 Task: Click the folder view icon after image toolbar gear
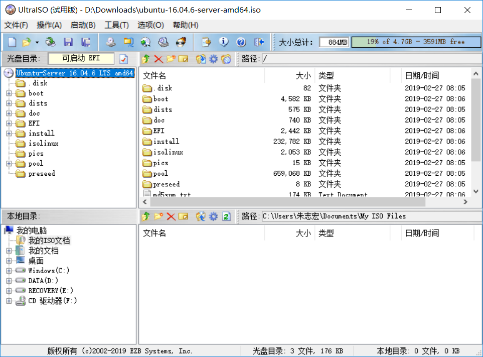click(x=226, y=59)
